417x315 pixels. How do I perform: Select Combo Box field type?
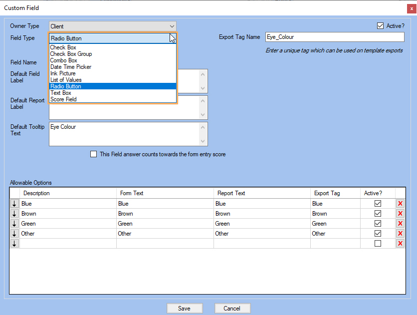pos(113,60)
